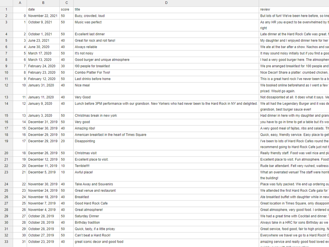
Task: Select 'Awful place!' title cell
Action: pos(84,172)
